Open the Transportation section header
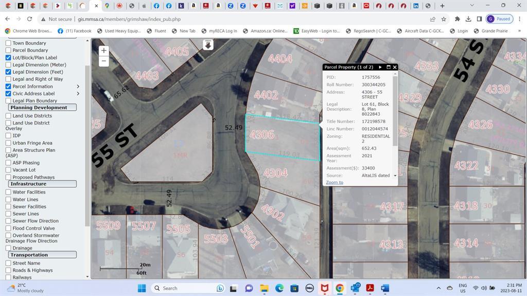Screen dimensions: 527x296 tap(42, 255)
